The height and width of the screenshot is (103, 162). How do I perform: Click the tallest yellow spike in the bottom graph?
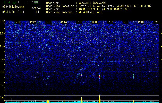click(99, 99)
